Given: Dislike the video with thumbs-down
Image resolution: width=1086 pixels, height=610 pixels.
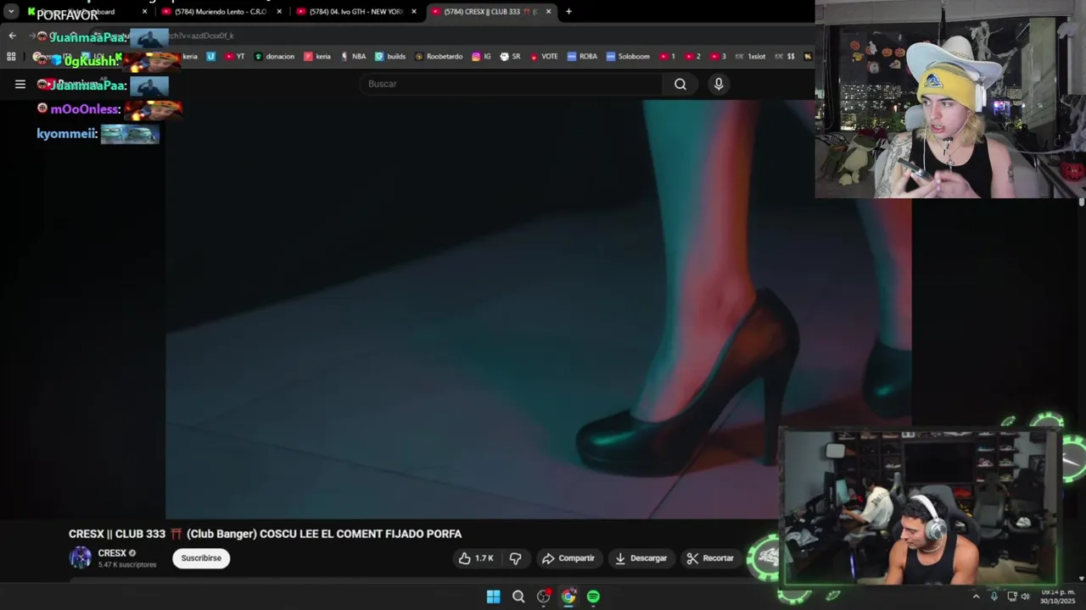Looking at the screenshot, I should pyautogui.click(x=515, y=558).
